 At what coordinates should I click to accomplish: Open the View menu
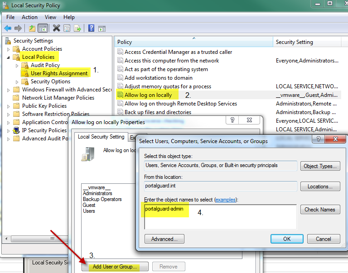point(50,17)
